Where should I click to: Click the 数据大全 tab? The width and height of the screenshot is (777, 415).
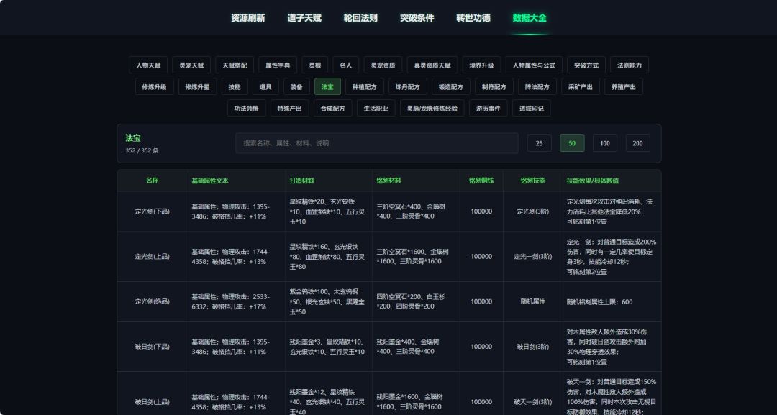(x=530, y=18)
